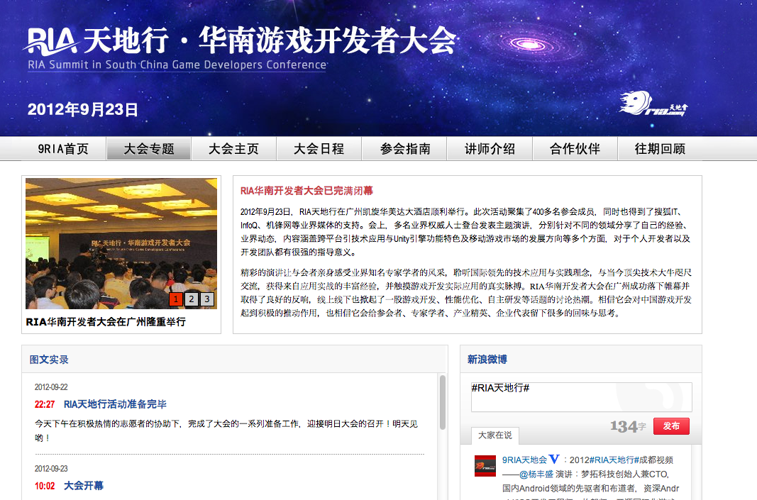Click the 图文实录 panel scrollbar handle
The width and height of the screenshot is (757, 500).
(442, 403)
